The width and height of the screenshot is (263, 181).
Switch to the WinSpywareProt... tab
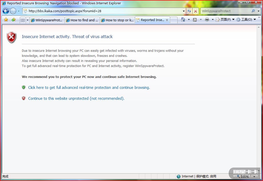[x=47, y=20]
